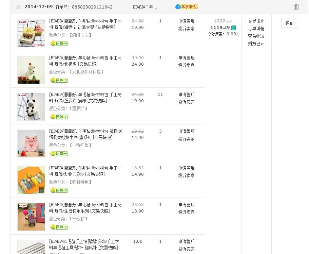Viewport: 309px width, 254px height.
Task: Click the 保障卡 badge under pig coaster item
Action: point(59,154)
